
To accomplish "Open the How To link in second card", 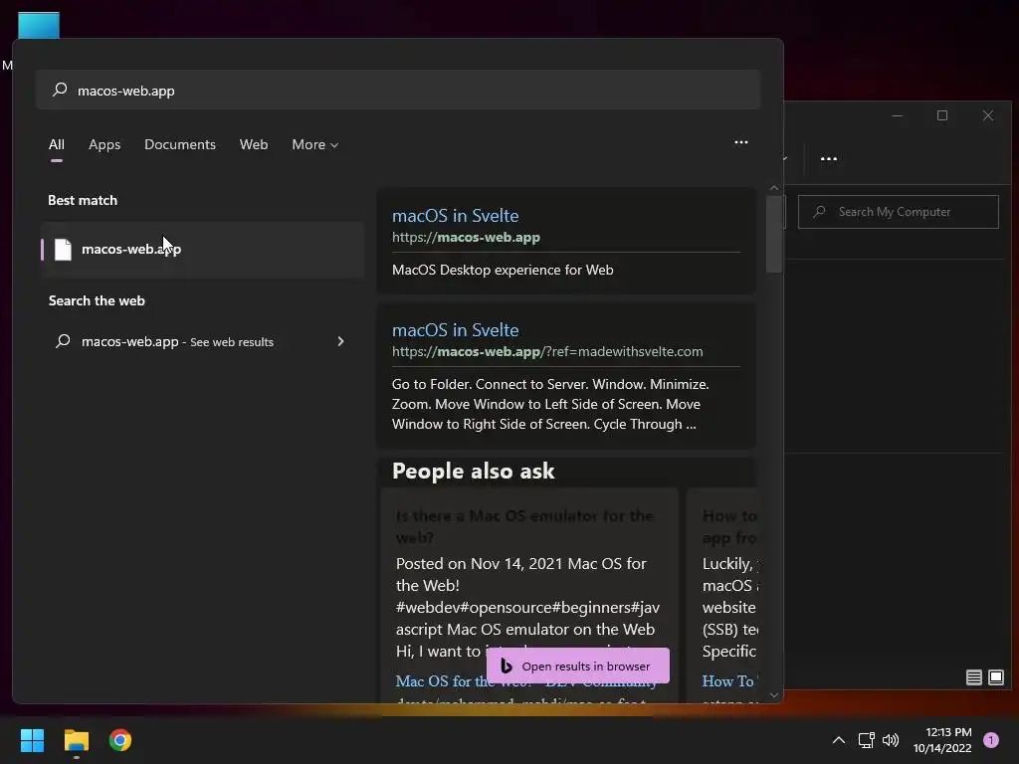I will 727,681.
